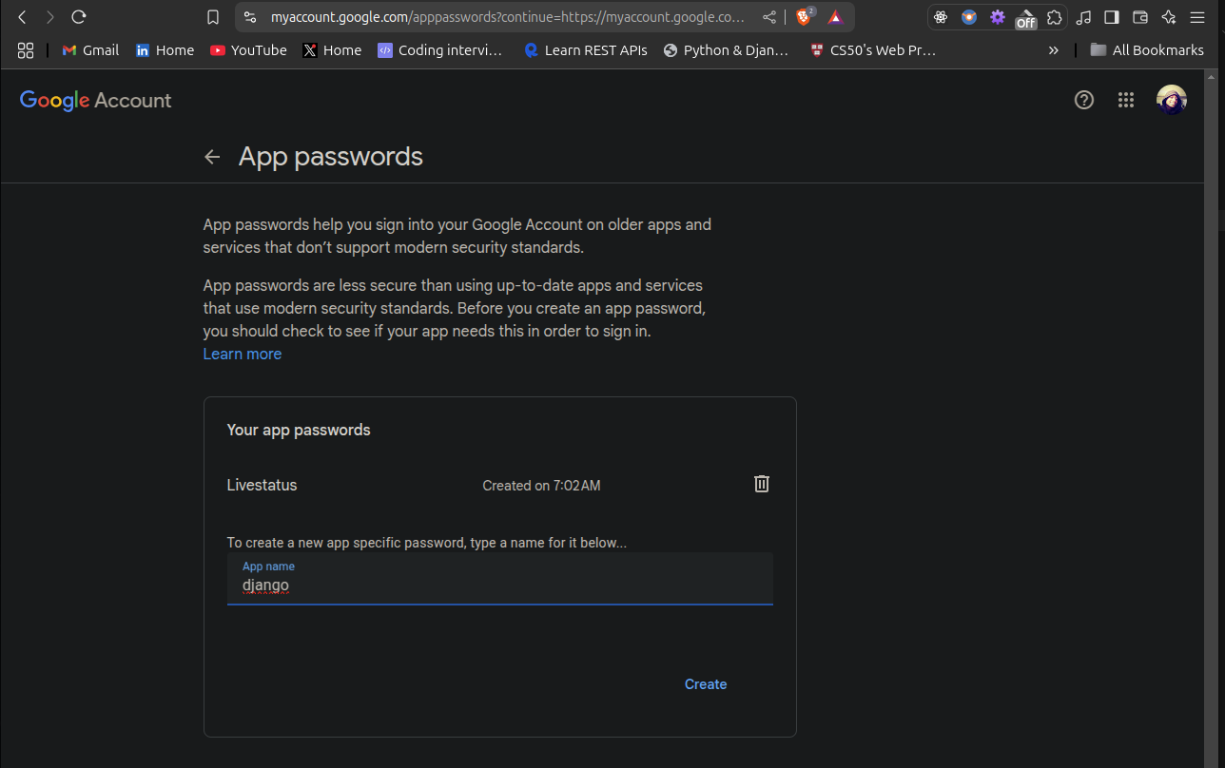Open the account profile avatar
The width and height of the screenshot is (1225, 768).
[1172, 100]
